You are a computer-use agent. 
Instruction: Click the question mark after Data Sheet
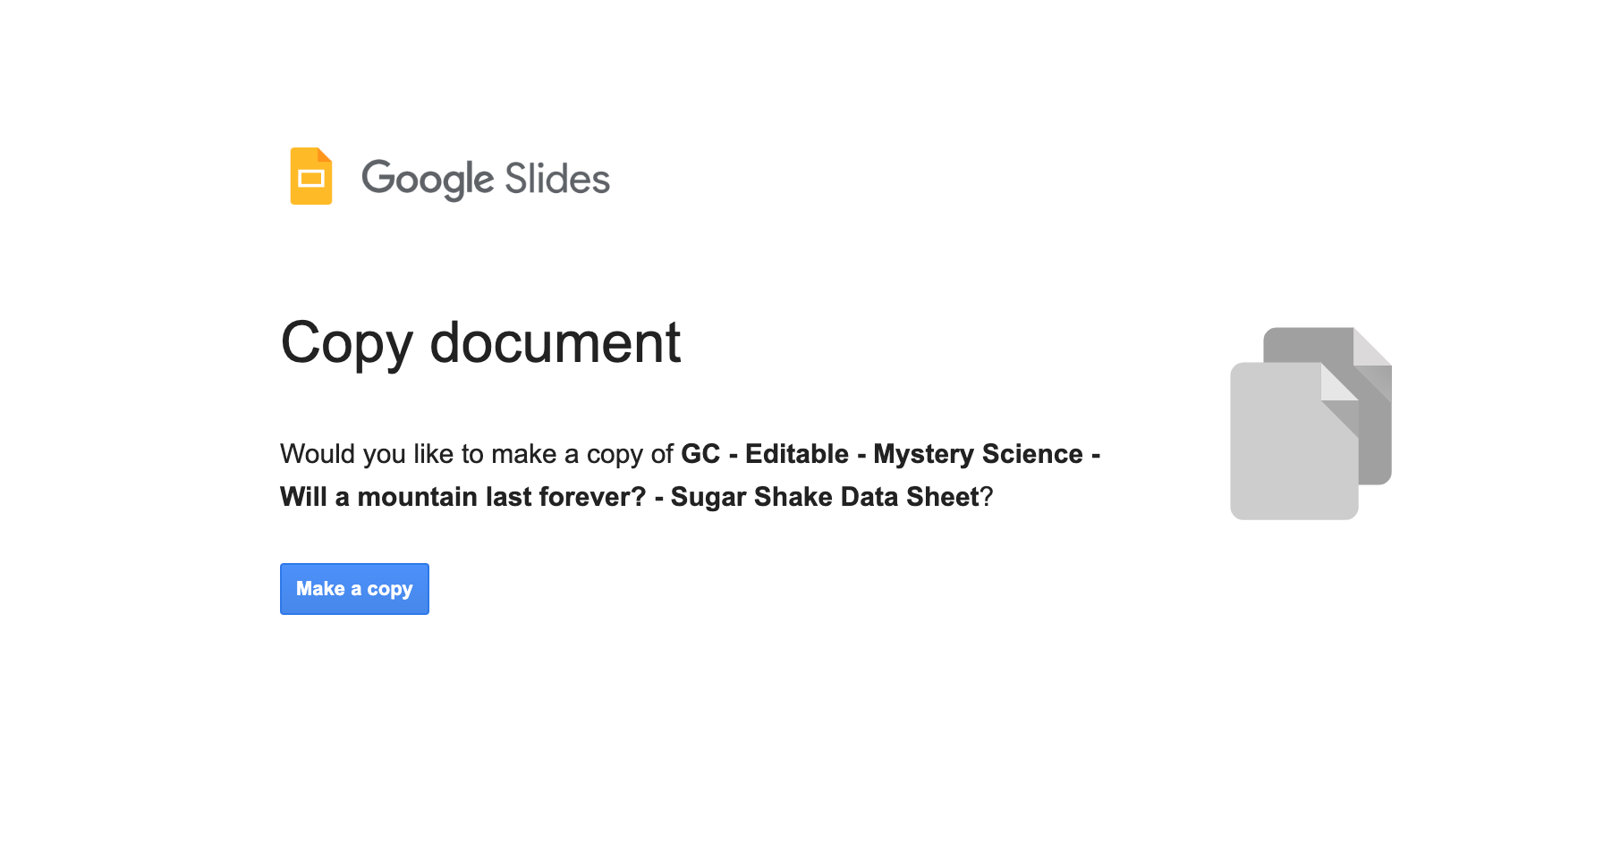[x=987, y=497]
